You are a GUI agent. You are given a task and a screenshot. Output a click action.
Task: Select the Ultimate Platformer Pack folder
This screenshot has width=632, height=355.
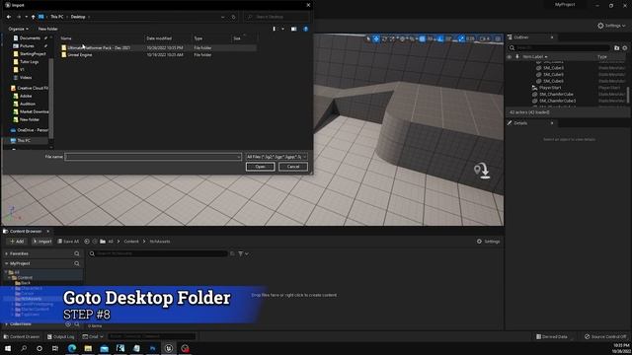click(x=158, y=48)
